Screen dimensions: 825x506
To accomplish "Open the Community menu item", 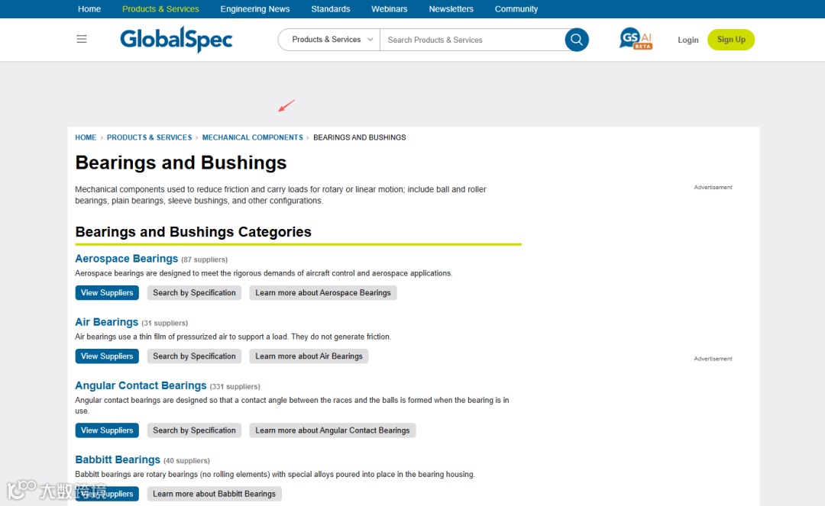I will [x=516, y=9].
